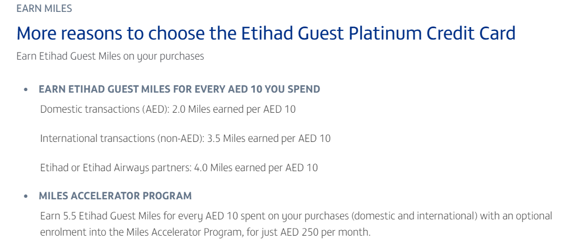The height and width of the screenshot is (247, 565).
Task: Click the EARN MILES section label
Action: [44, 9]
